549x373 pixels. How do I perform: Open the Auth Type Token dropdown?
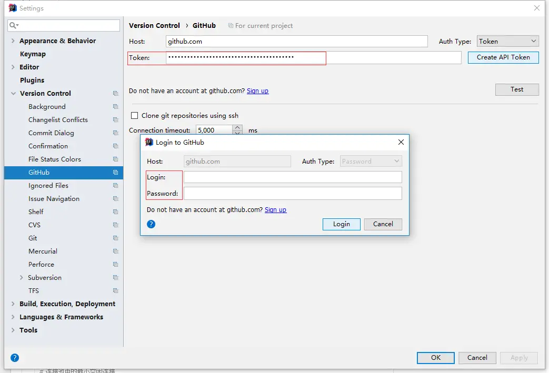(508, 41)
